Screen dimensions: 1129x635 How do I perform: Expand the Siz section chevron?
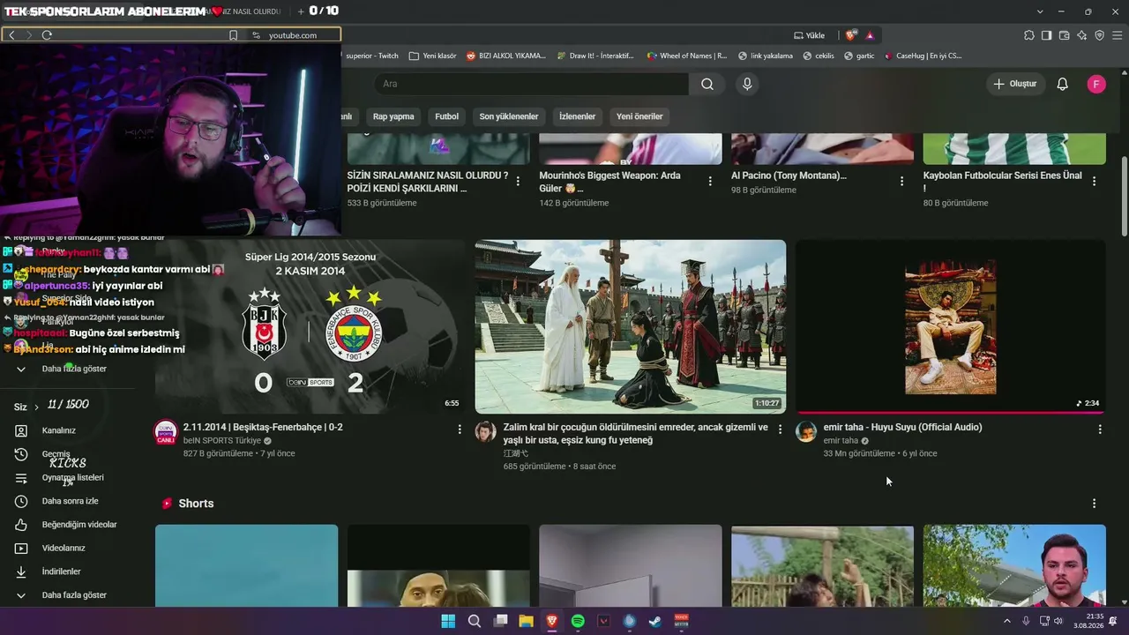[36, 407]
